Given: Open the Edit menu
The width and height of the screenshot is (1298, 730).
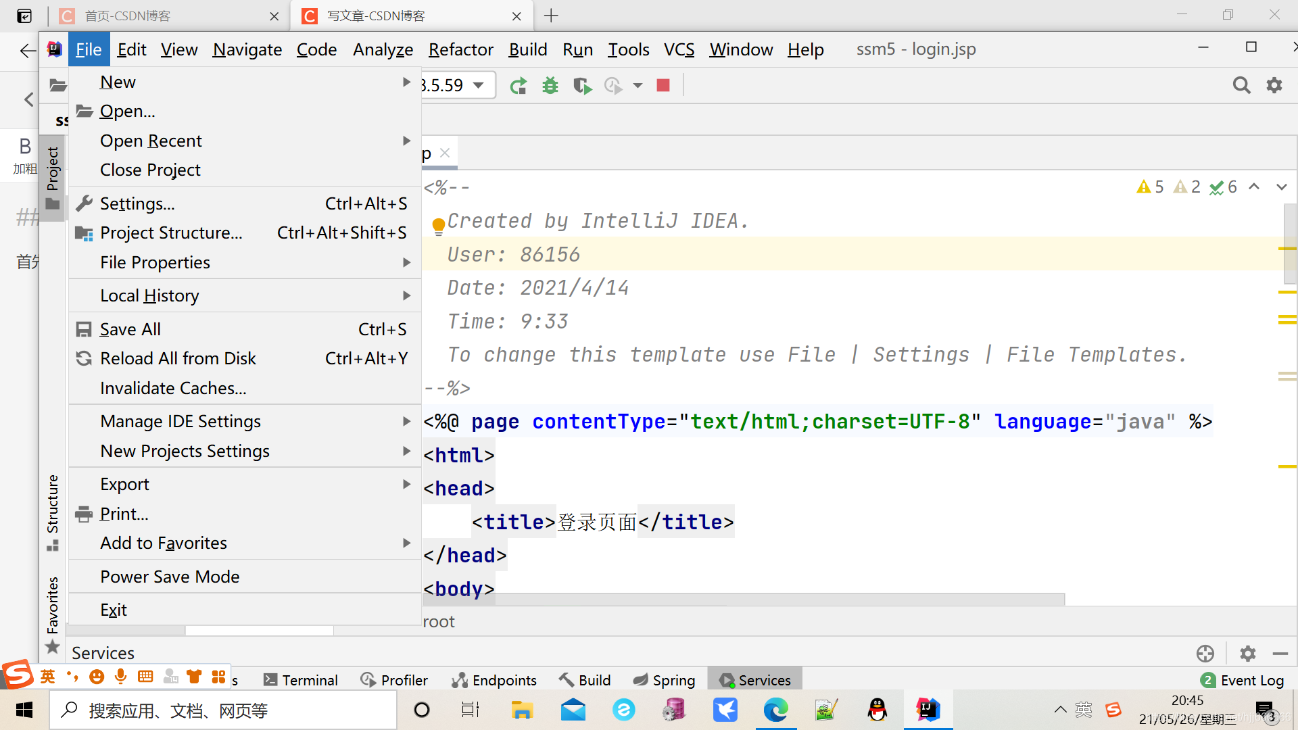Looking at the screenshot, I should pyautogui.click(x=131, y=49).
